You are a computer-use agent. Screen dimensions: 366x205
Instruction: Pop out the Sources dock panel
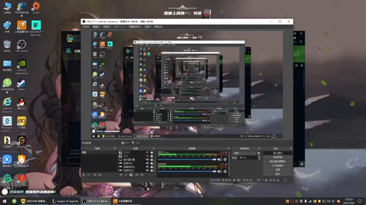pyautogui.click(x=154, y=149)
